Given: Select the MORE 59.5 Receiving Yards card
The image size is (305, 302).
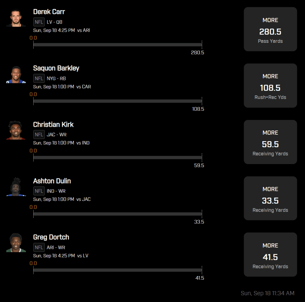Looking at the screenshot, I should (x=270, y=142).
